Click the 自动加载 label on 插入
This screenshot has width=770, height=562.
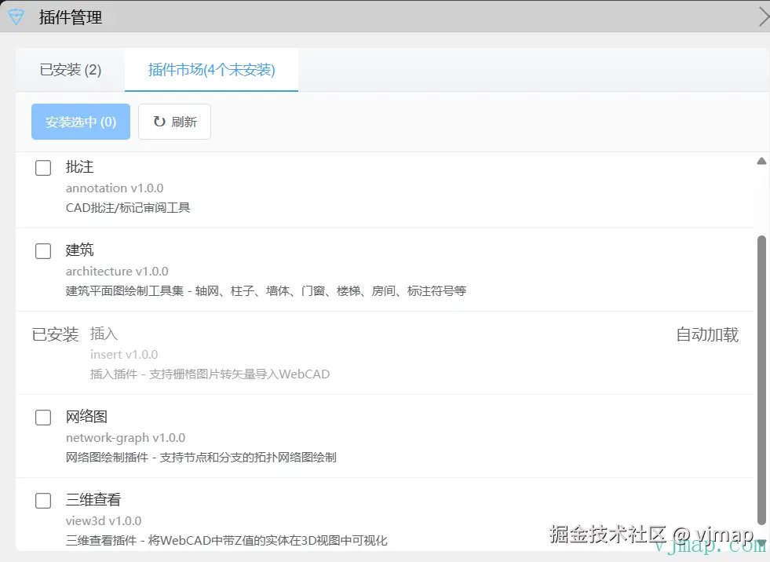coord(706,335)
